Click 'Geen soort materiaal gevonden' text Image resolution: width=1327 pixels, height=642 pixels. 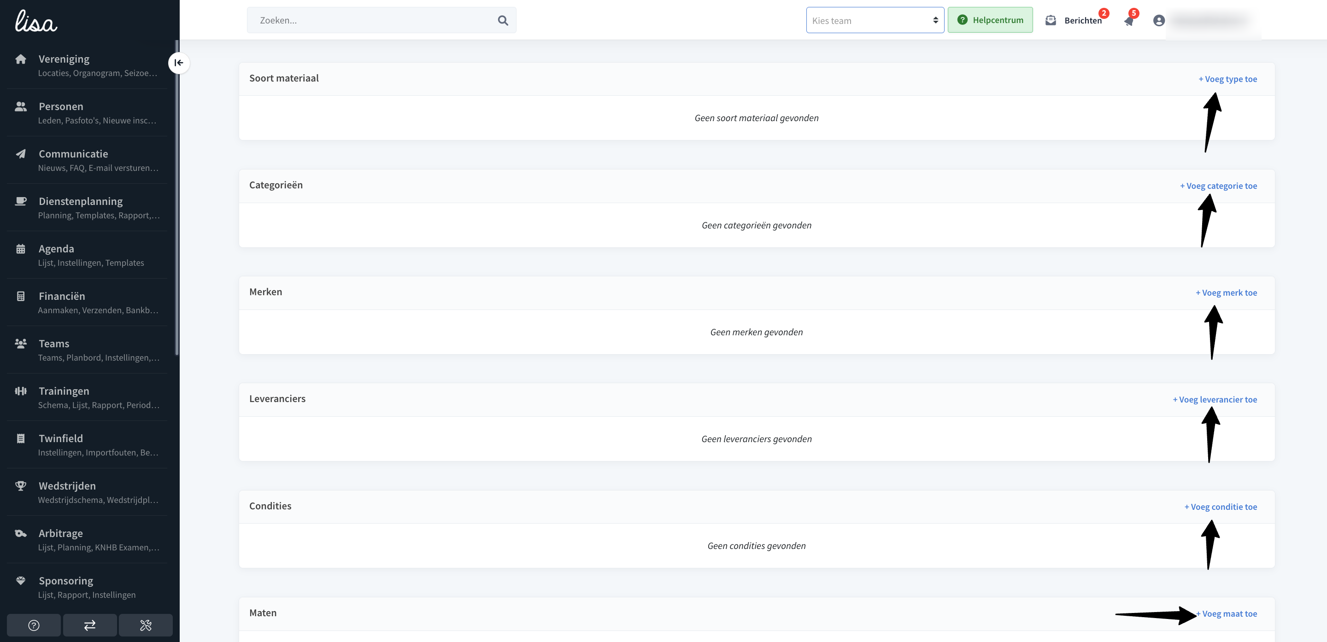(756, 118)
